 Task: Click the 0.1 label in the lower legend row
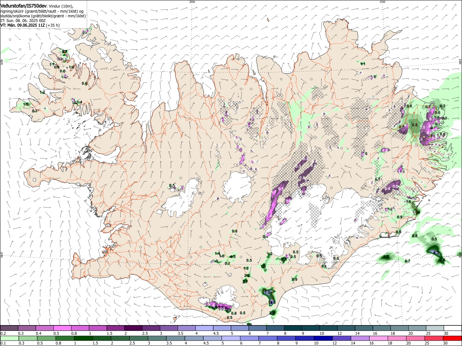3,343
